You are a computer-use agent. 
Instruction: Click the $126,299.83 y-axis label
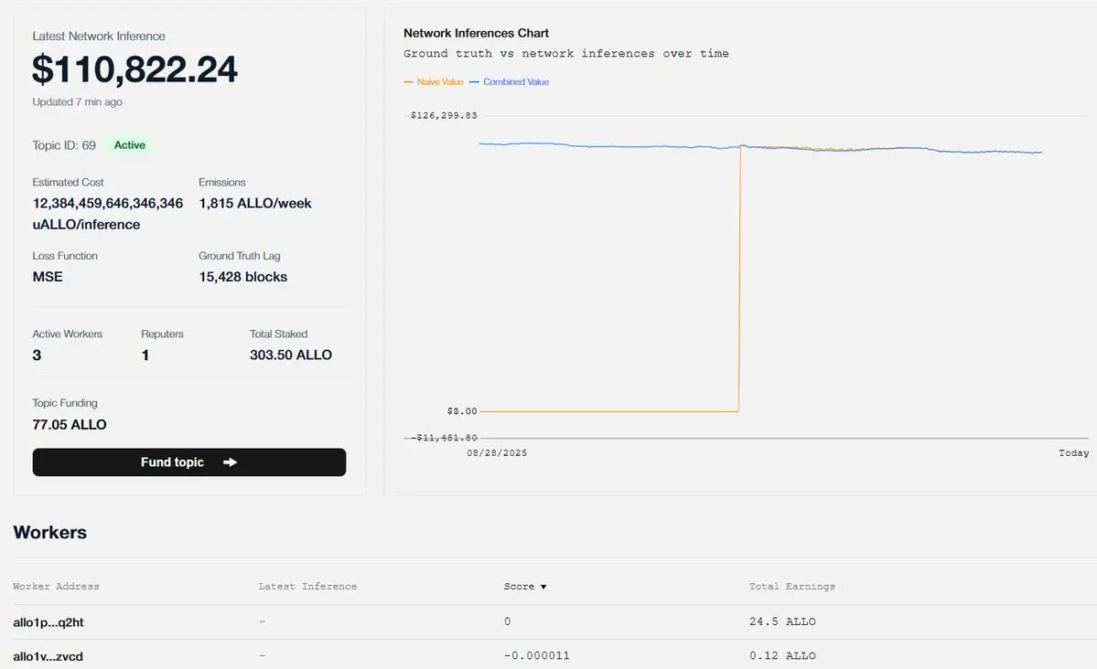tap(444, 115)
